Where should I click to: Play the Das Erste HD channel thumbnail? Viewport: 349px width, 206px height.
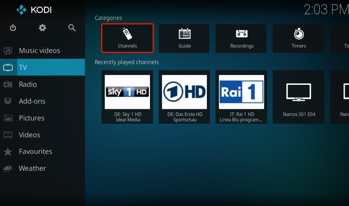[x=184, y=92]
